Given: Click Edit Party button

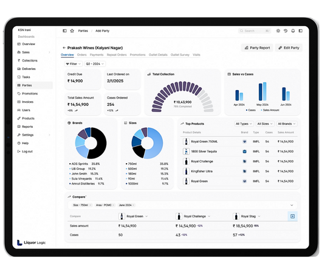Looking at the screenshot, I should 289,47.
